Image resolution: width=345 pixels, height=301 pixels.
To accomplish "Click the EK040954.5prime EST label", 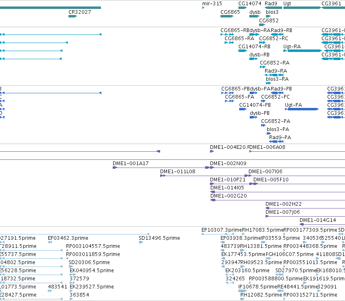I will (x=92, y=271).
